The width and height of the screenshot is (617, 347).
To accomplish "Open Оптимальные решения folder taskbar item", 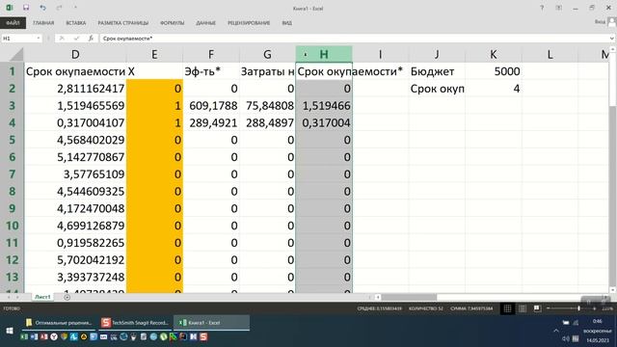I will pyautogui.click(x=59, y=323).
